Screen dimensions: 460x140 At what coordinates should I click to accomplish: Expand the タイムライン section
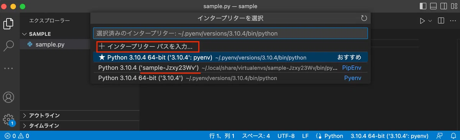click(x=79, y=126)
